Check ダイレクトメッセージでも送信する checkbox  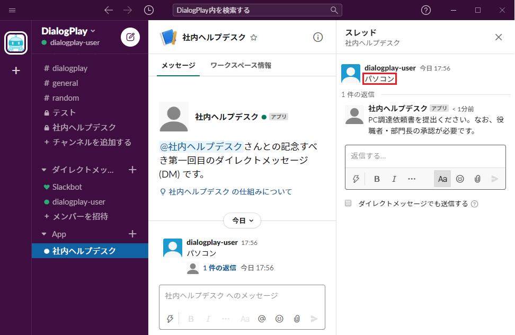point(348,204)
